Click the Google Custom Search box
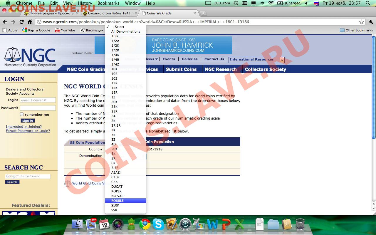376x235 pixels. (28, 176)
